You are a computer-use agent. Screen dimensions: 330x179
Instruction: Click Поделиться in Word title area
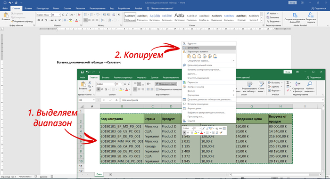click(318, 8)
